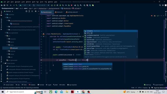
Task: Click the Open file toolbar icon
Action: (2, 5)
